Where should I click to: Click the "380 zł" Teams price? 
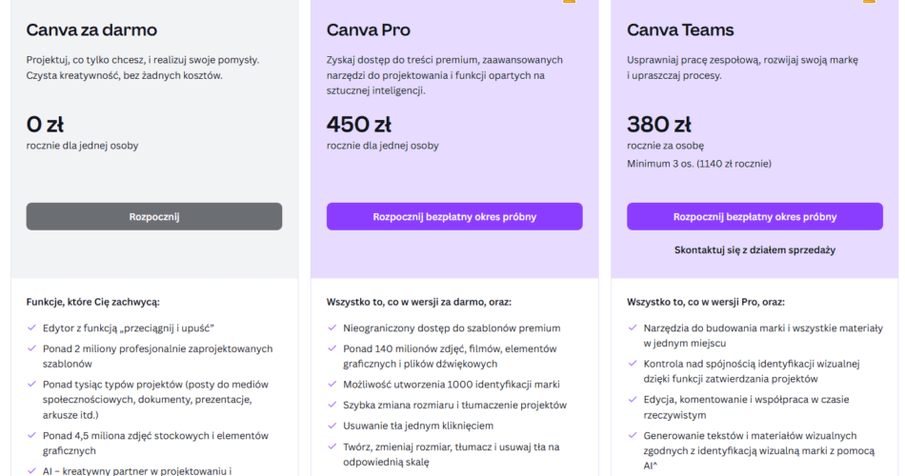point(659,125)
